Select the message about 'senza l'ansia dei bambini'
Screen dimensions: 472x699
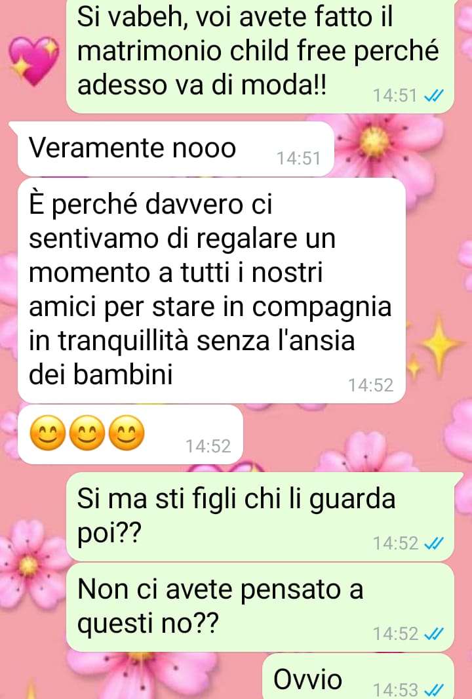tap(211, 290)
